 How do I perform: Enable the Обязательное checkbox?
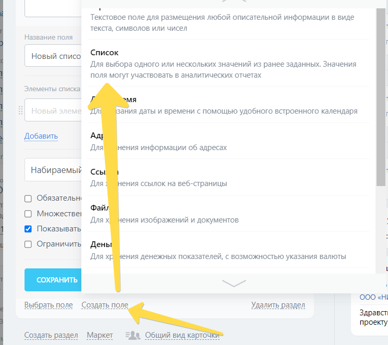pyautogui.click(x=28, y=198)
